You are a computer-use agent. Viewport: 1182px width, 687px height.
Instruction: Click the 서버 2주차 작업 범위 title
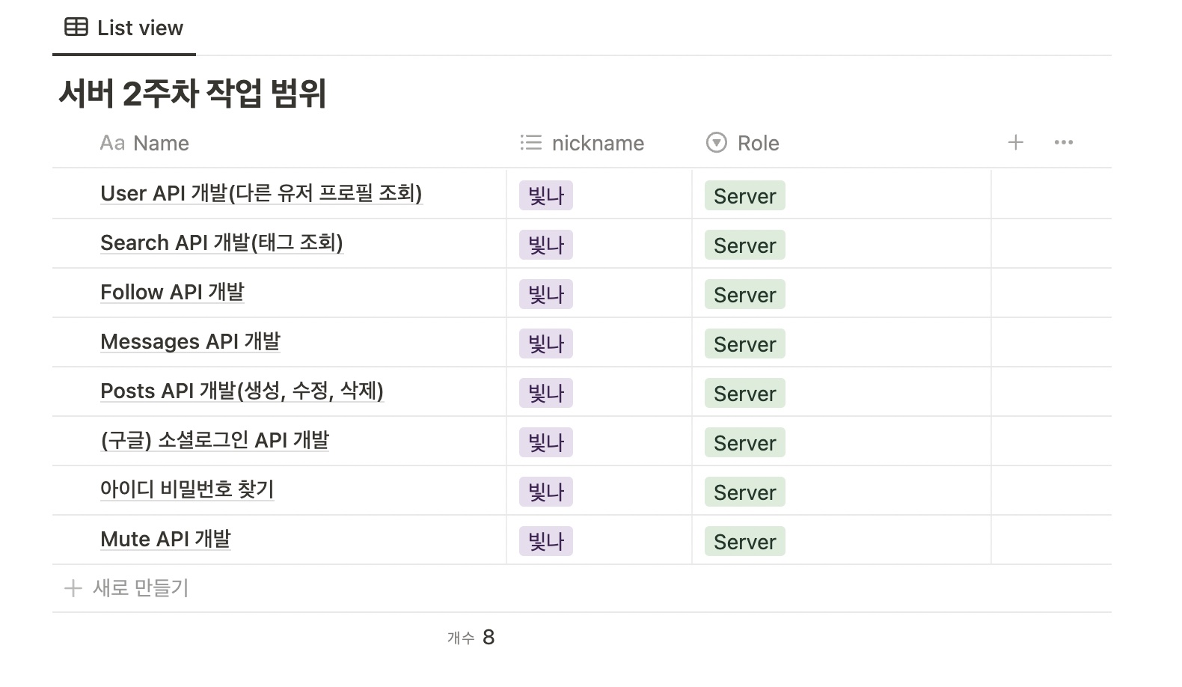[192, 94]
